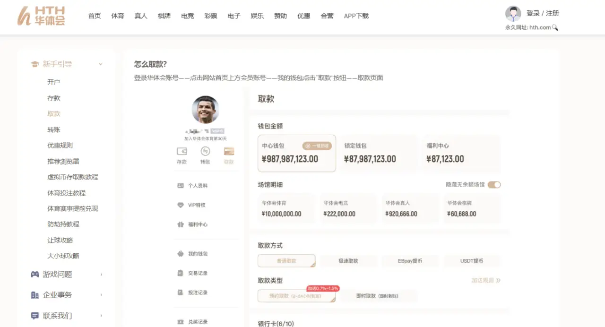Screen dimensions: 605x327
Task: Click the search magnifier next to hth.com
Action: [x=555, y=27]
